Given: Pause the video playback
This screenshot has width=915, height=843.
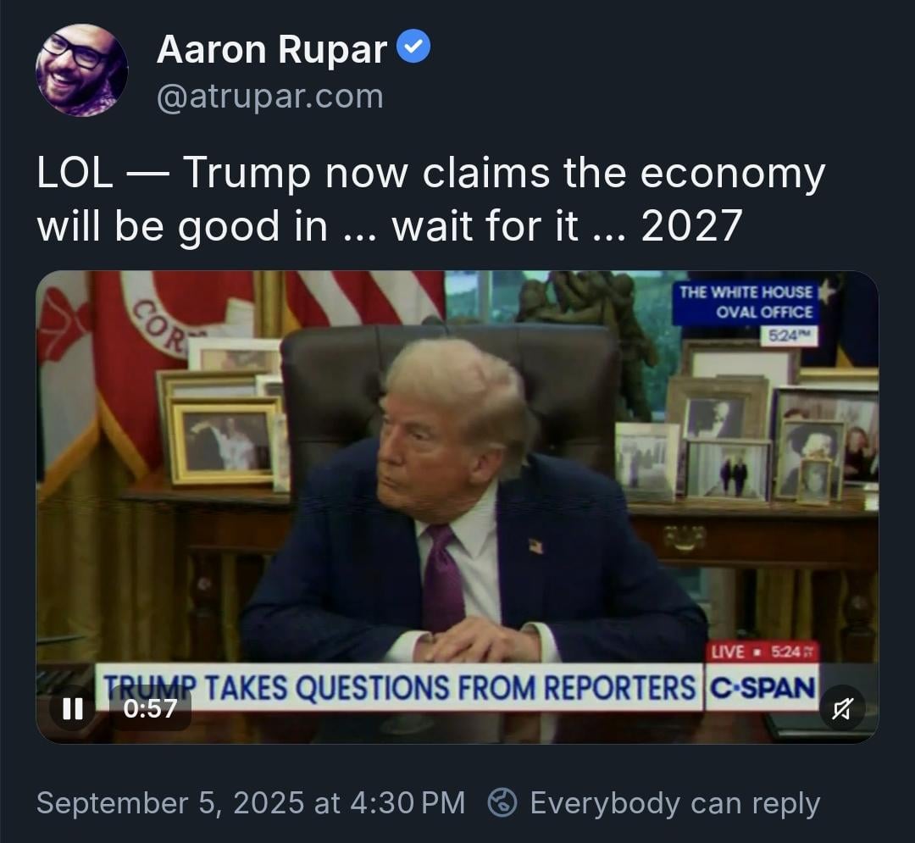Looking at the screenshot, I should pos(72,709).
